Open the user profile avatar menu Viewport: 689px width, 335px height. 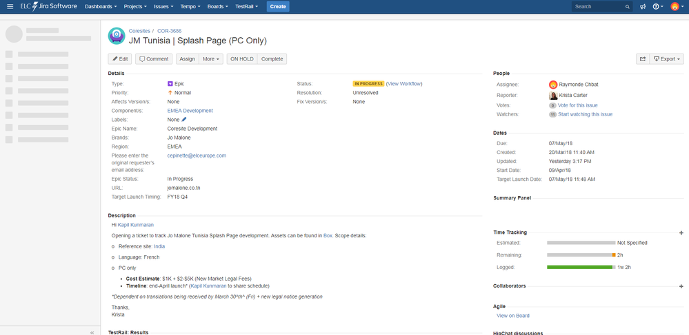coord(677,7)
